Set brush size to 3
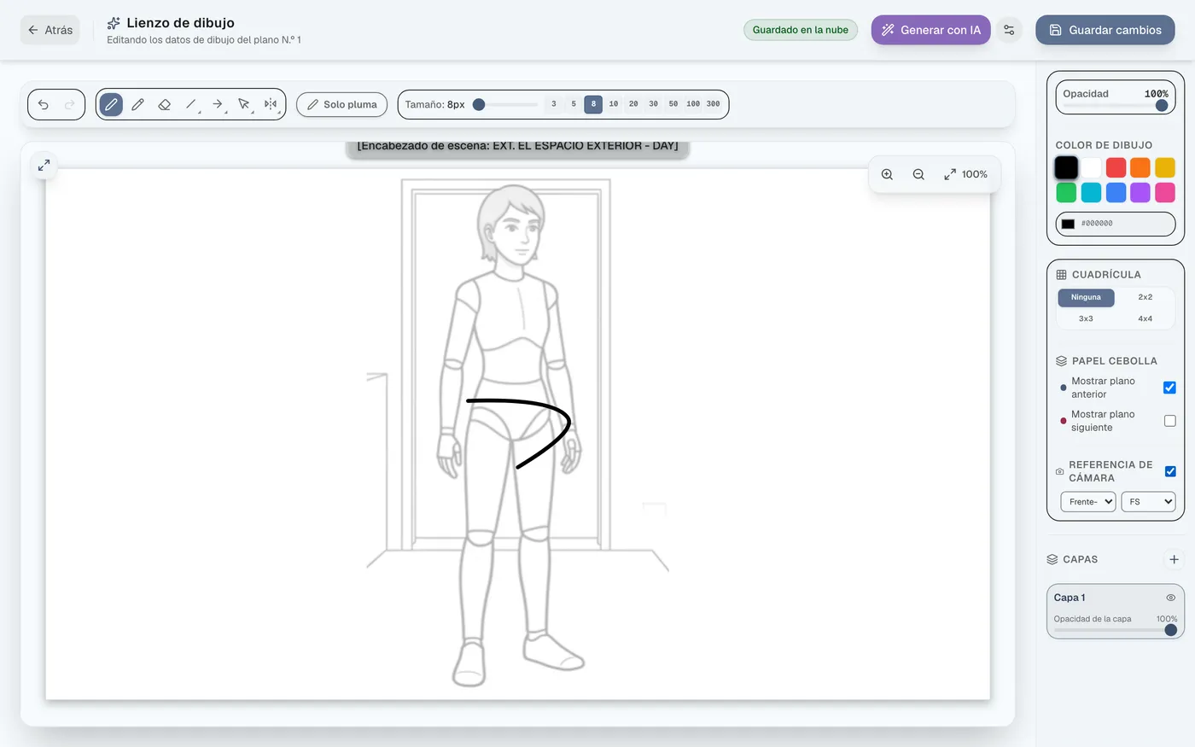Screen dimensions: 1195x747 coord(554,104)
